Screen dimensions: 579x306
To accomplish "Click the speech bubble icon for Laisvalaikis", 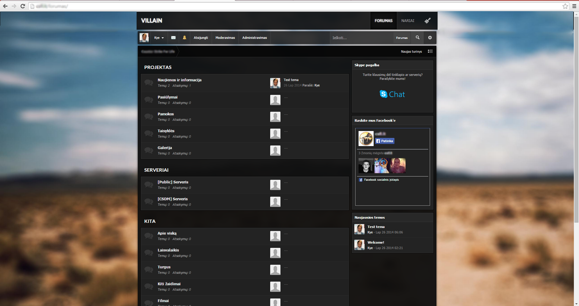I will click(149, 253).
